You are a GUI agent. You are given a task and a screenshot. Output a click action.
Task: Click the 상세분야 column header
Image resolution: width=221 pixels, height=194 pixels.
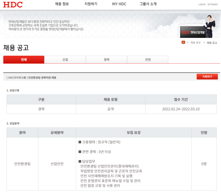point(57,132)
